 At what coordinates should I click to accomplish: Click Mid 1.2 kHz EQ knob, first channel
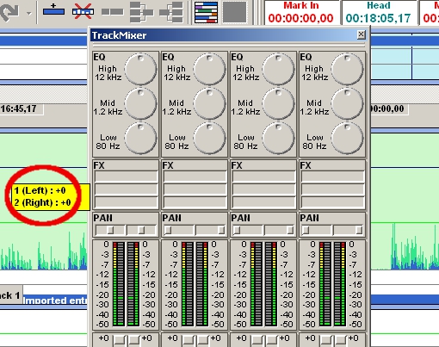[x=140, y=103]
